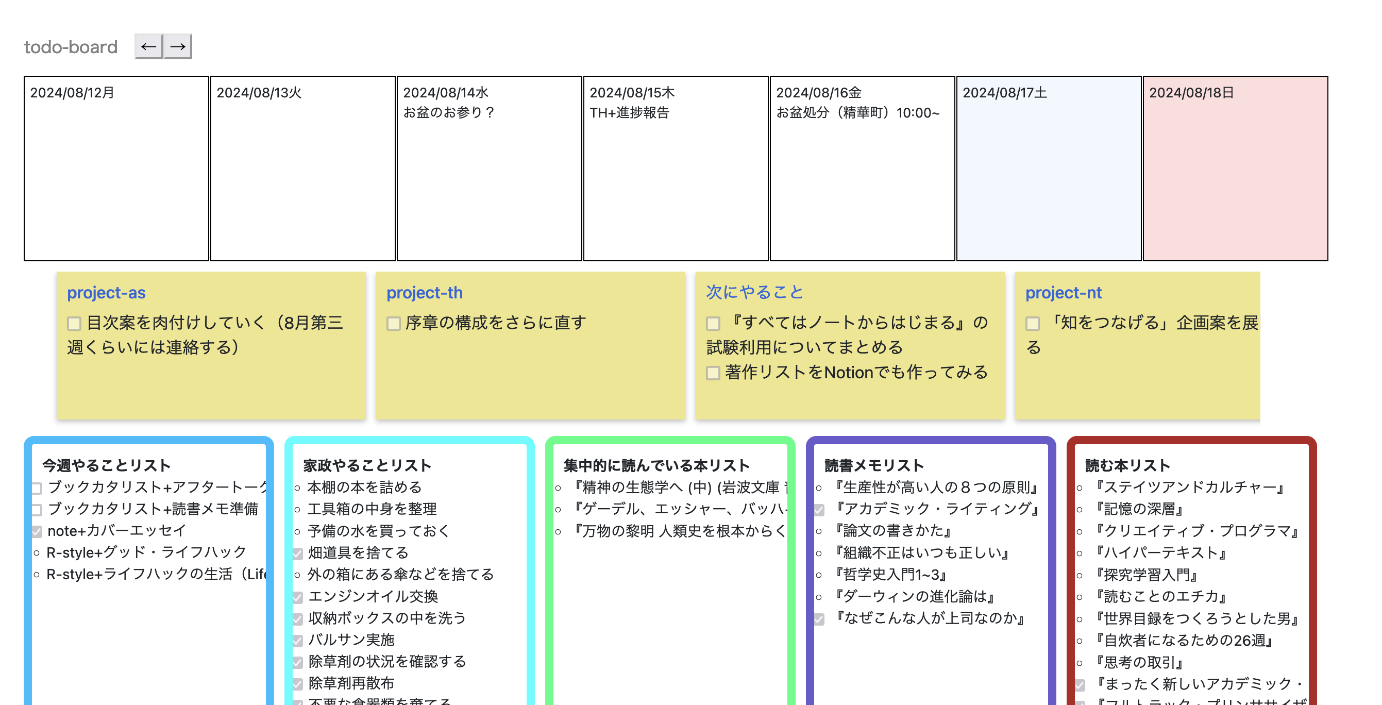The image size is (1382, 705).
Task: Check the 「知をつなげる」企画案 checkbox
Action: pyautogui.click(x=1032, y=324)
